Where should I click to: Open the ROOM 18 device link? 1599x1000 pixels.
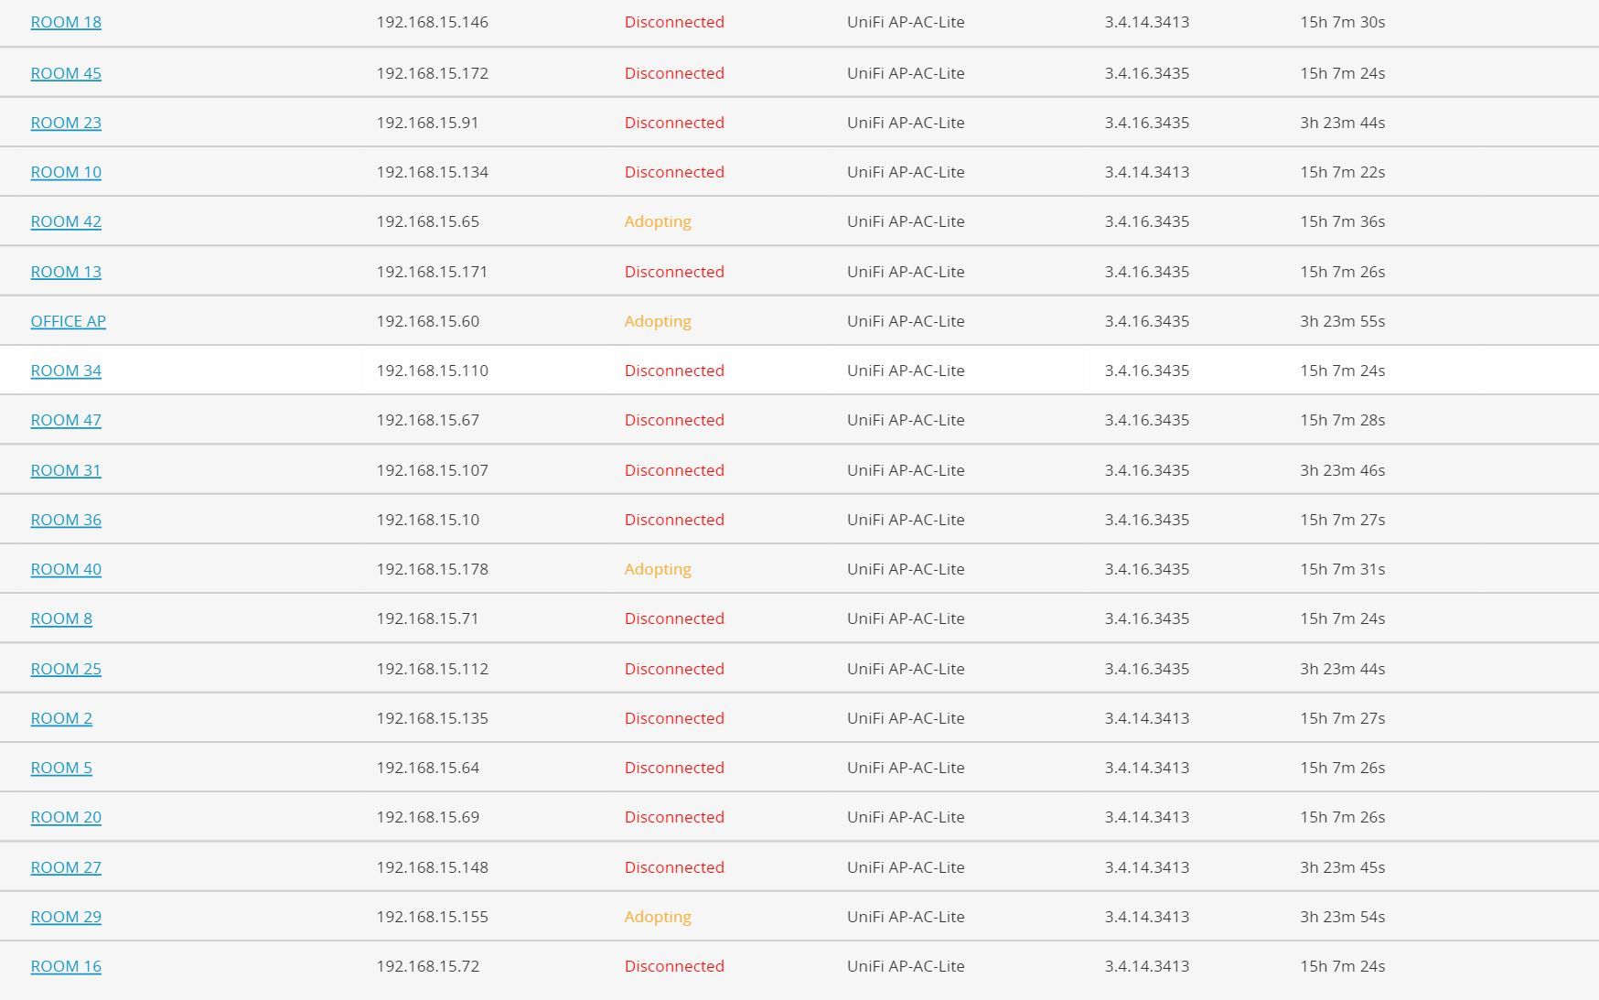coord(66,22)
